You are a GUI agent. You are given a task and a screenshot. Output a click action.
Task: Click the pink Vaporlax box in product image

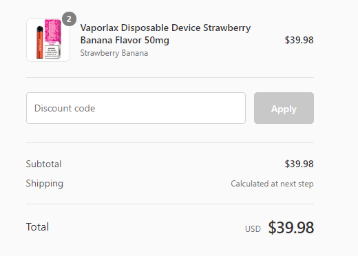(x=53, y=39)
